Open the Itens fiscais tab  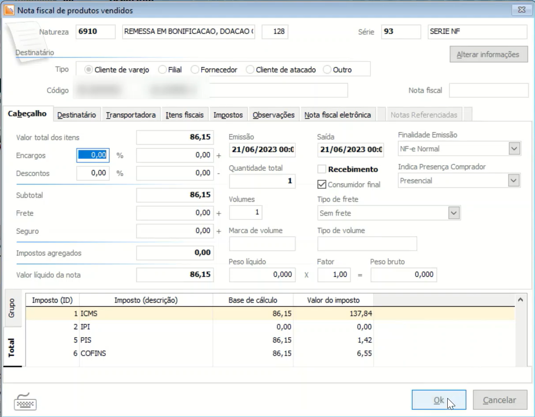click(185, 115)
